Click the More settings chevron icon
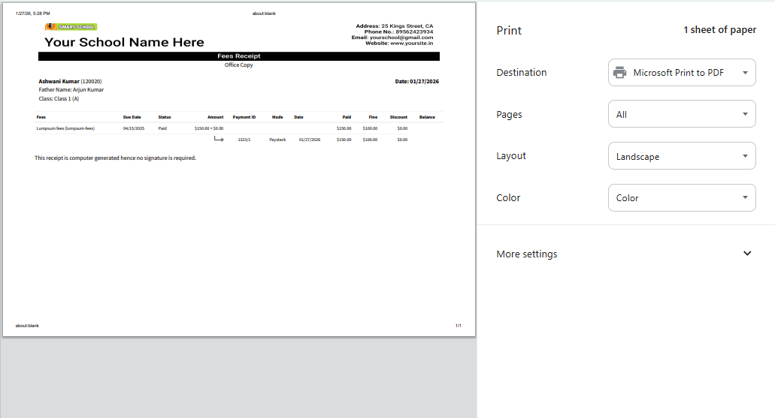The height and width of the screenshot is (418, 775). pos(746,254)
